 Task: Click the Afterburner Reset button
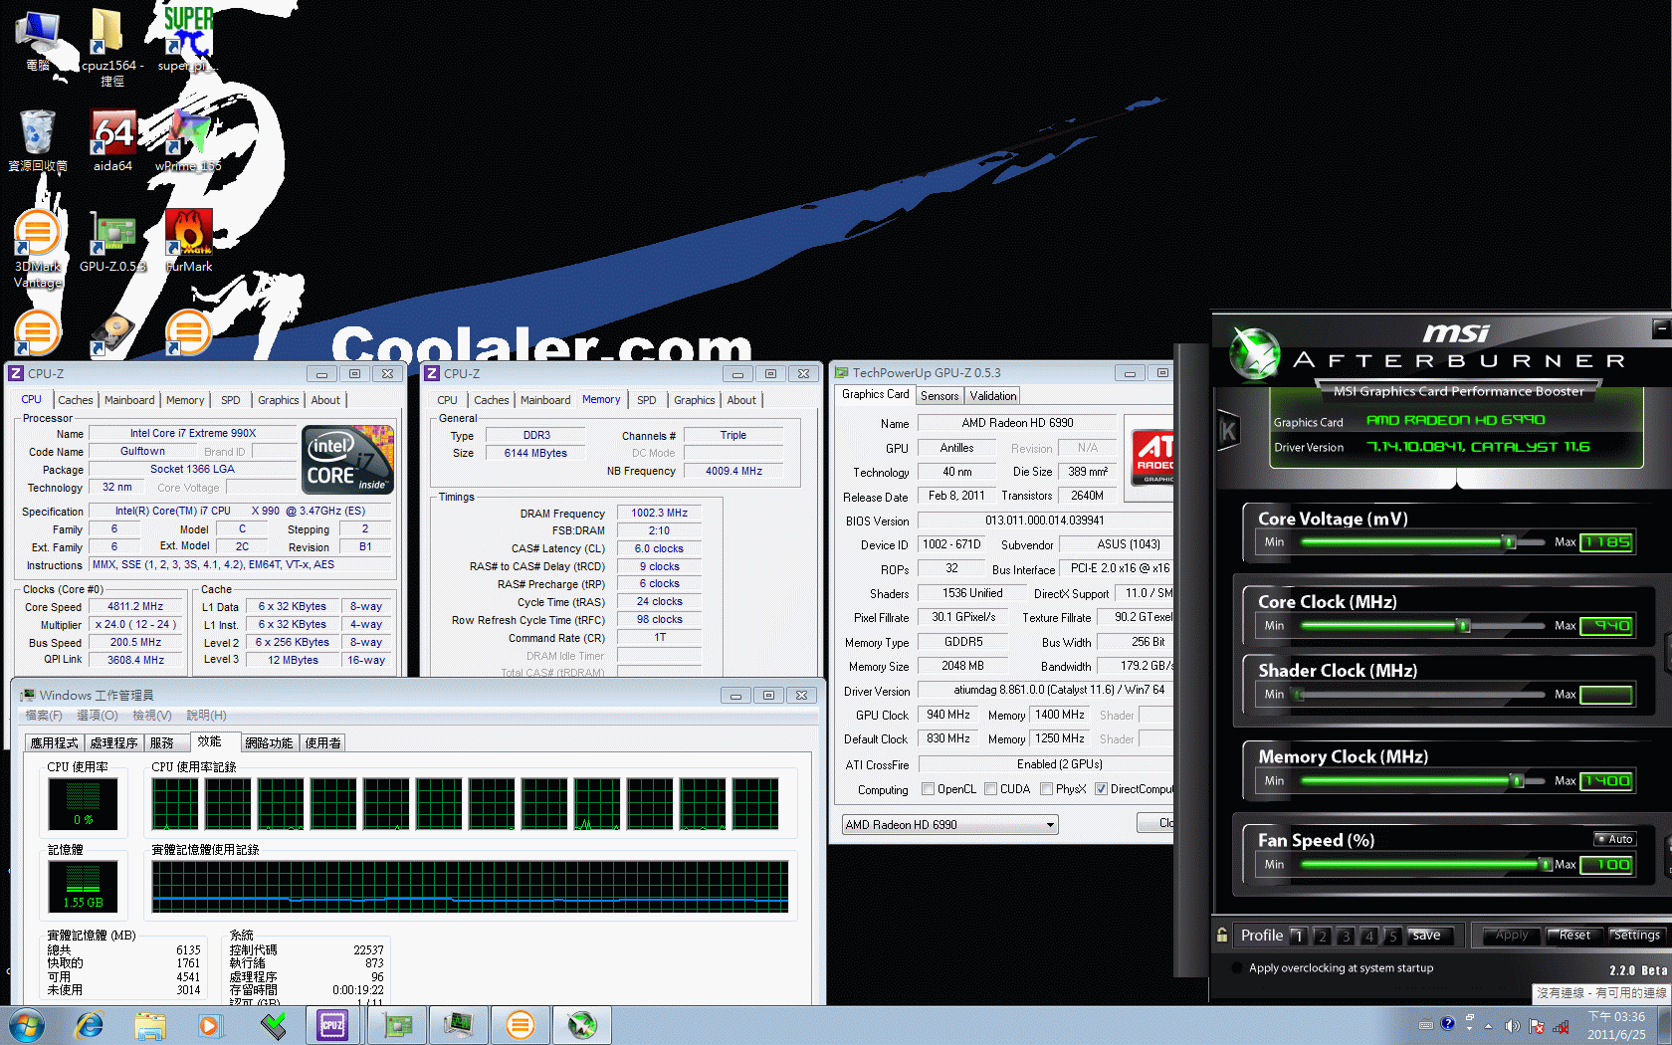coord(1574,936)
